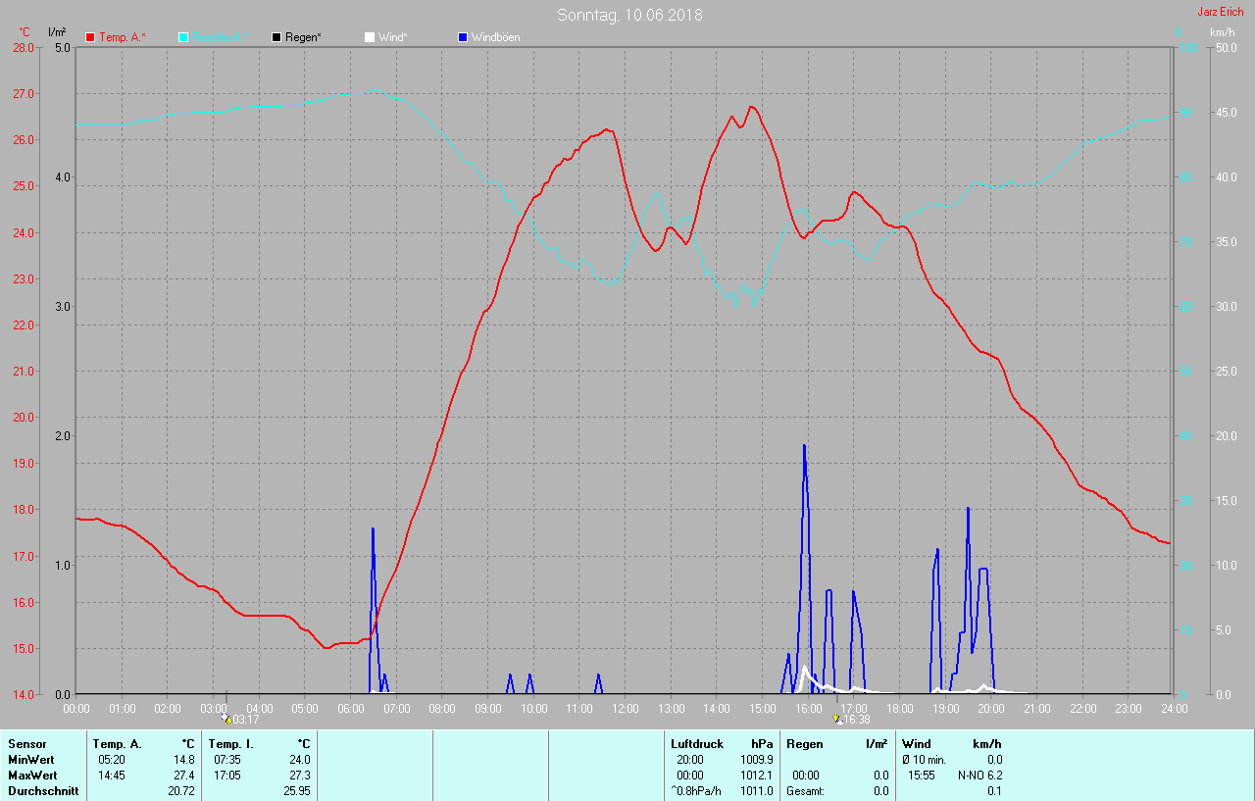Click the sunrise marker icon at 03:17

click(226, 719)
